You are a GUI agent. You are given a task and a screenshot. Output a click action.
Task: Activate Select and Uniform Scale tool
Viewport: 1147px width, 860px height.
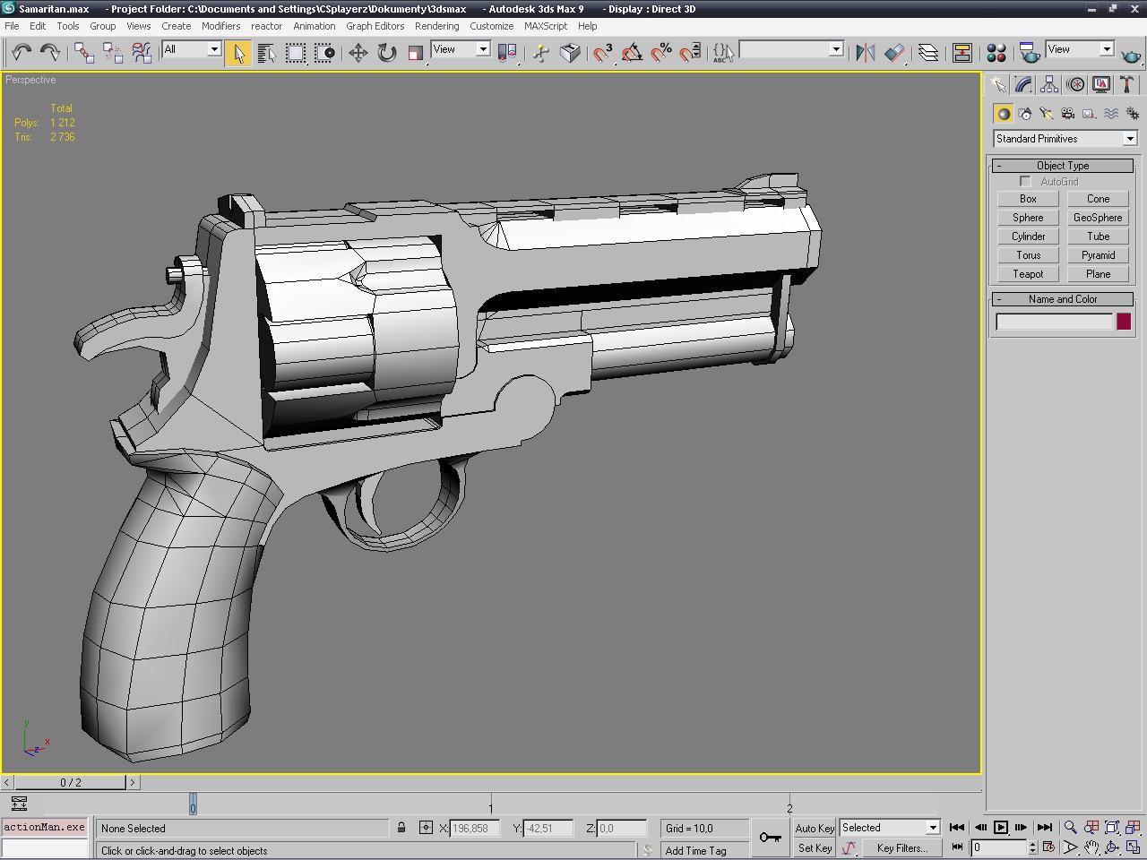[416, 53]
